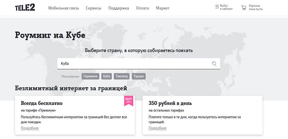Viewport: 288px width, 139px height.
Task: Select the Турция popular country tag
Action: [x=139, y=76]
